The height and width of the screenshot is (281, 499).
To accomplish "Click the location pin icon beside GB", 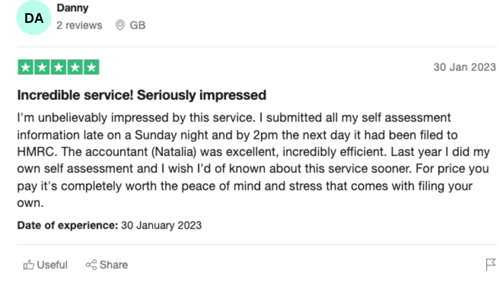I will click(x=120, y=25).
